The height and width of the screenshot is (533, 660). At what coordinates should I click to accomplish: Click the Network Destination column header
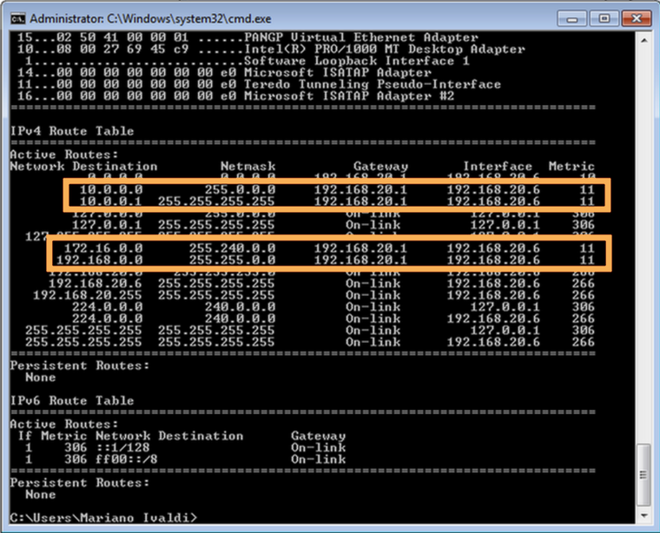[x=83, y=167]
